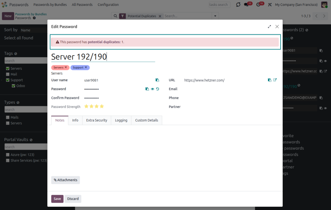Expand the Edit Password dialog to fullscreen
331x210 pixels.
(269, 27)
